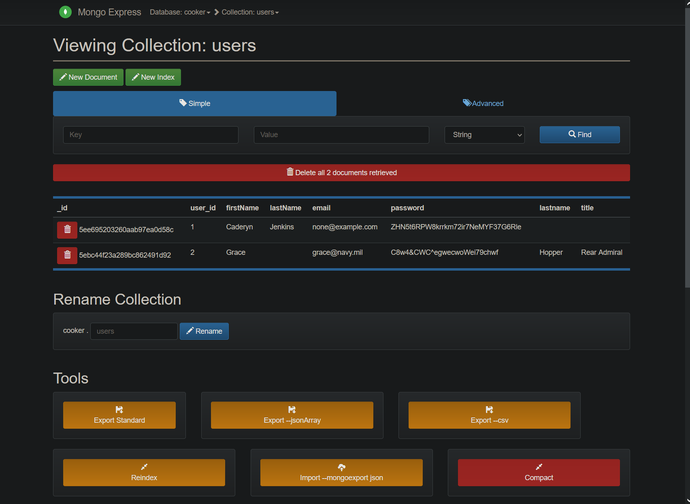690x504 pixels.
Task: Click the Rename button
Action: (x=204, y=331)
